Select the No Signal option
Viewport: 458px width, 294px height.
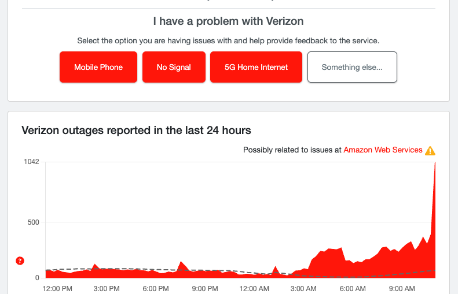tap(174, 67)
